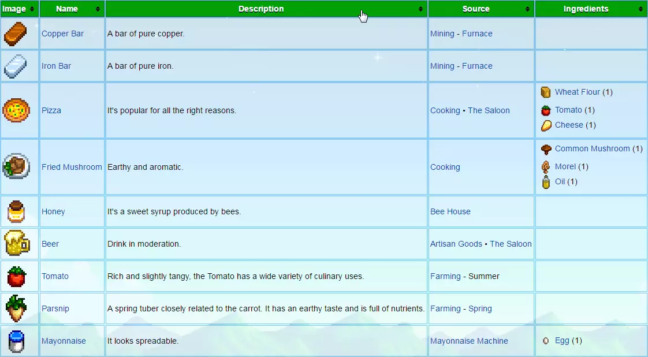Image resolution: width=648 pixels, height=357 pixels.
Task: Click the Tomato image in Image column
Action: point(17,277)
